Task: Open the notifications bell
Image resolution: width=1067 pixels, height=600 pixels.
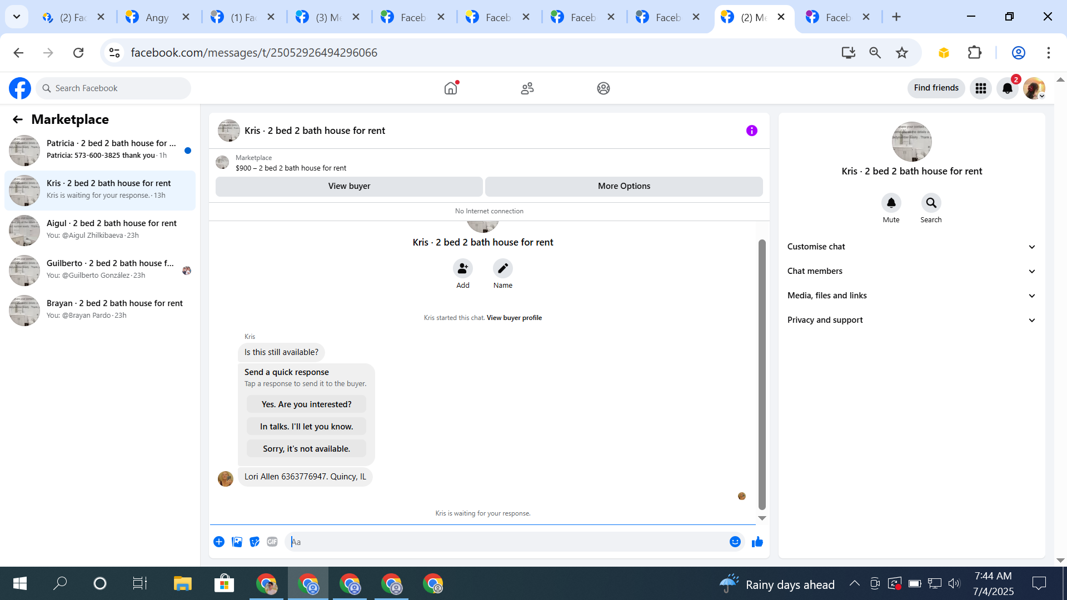Action: tap(1007, 88)
